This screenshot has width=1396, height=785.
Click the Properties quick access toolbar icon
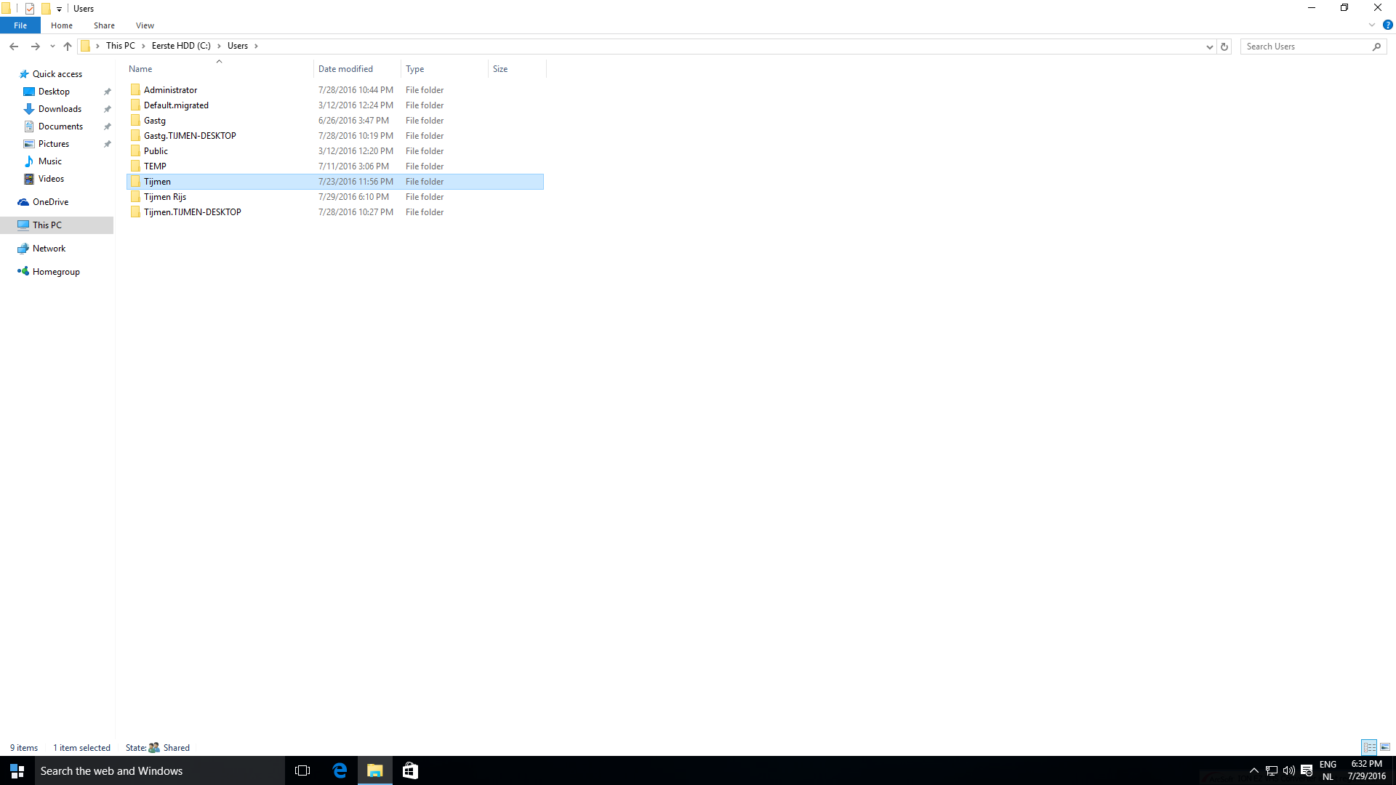30,9
